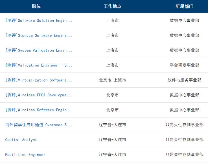
Task: Select 软件与服务事业部 department cell
Action: 184,80
